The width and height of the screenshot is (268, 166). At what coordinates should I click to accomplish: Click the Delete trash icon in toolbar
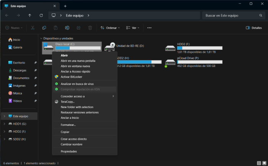point(90,28)
